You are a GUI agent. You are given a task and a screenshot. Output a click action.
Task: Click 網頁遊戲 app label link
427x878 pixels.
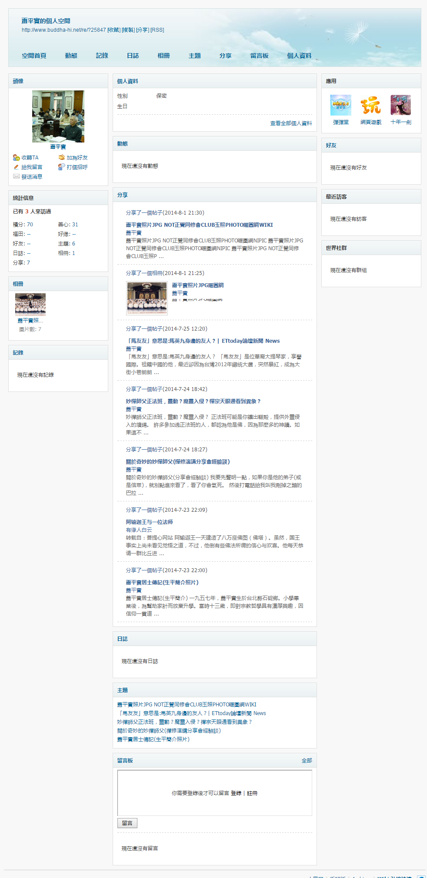click(x=371, y=122)
